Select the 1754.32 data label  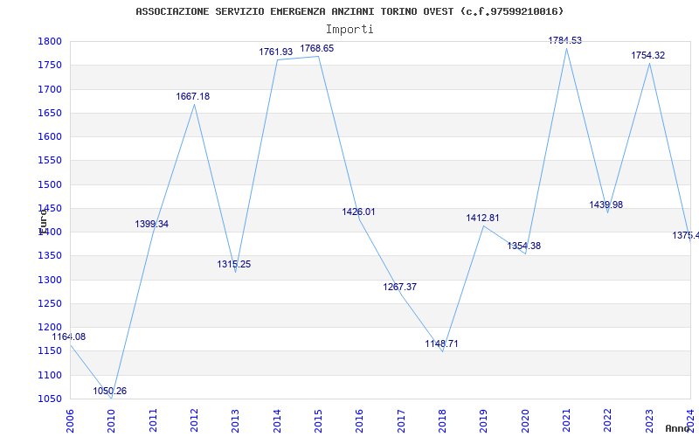point(647,55)
